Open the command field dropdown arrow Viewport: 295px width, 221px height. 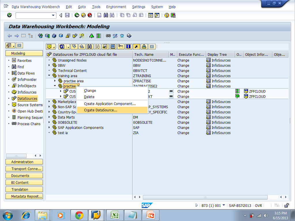tap(53, 15)
